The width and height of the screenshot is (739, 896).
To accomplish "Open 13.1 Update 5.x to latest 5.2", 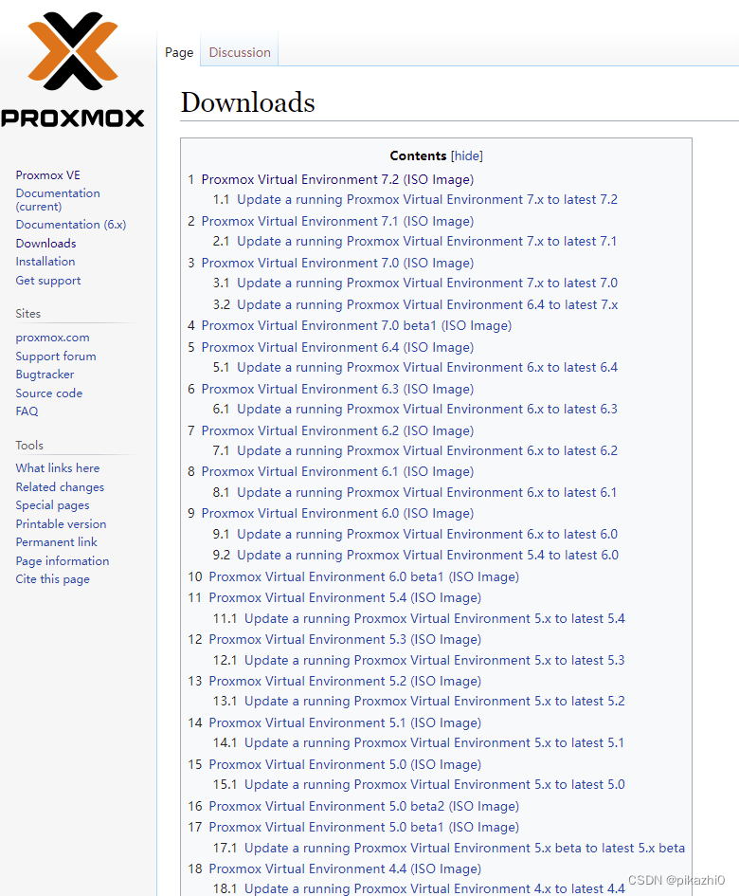I will (x=435, y=702).
